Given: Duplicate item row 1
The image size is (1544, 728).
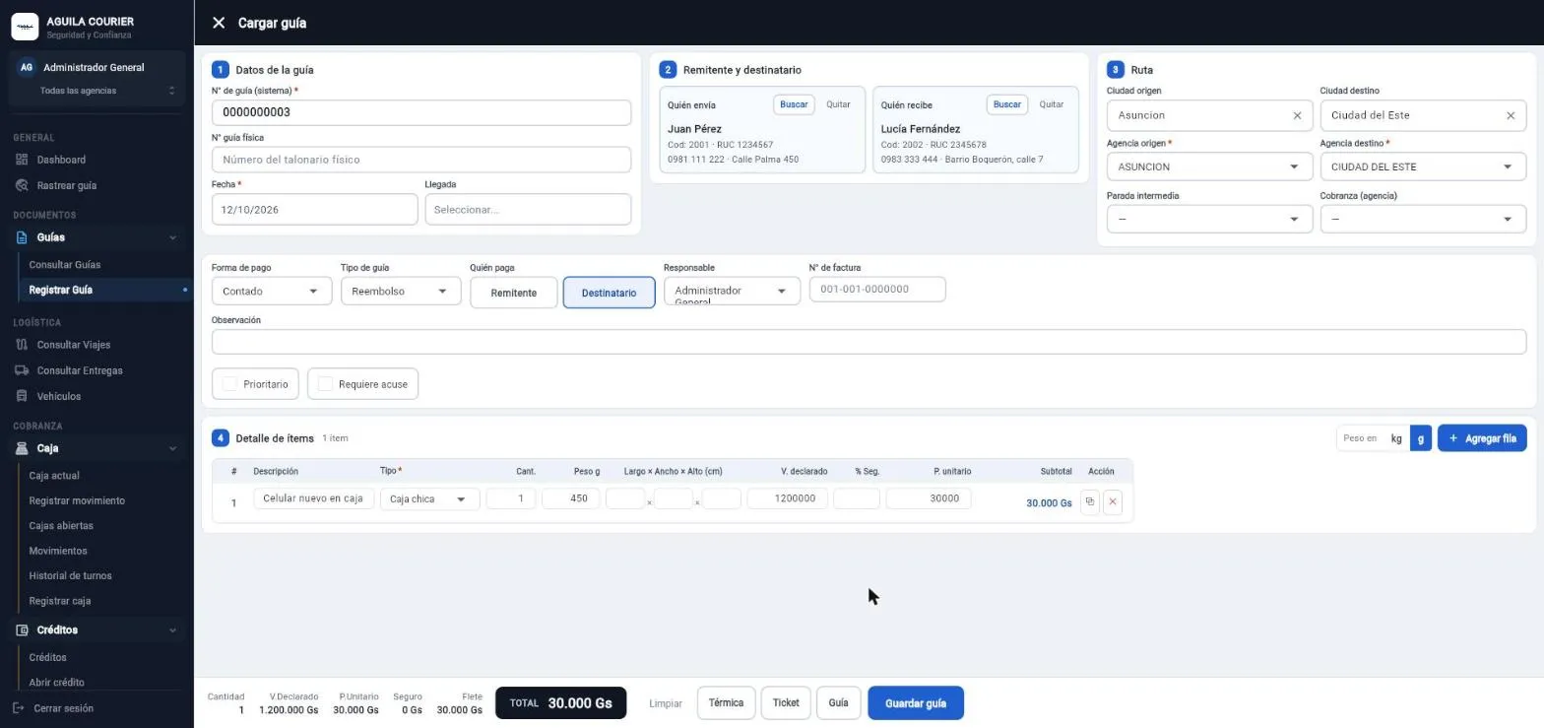Looking at the screenshot, I should 1089,502.
